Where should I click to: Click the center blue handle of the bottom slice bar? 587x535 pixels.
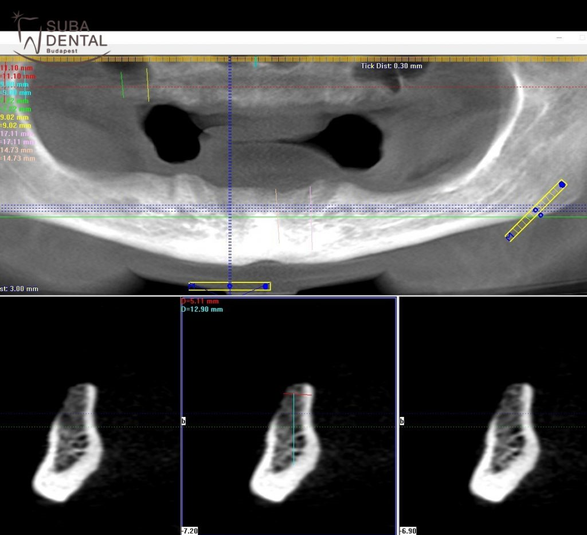pos(229,286)
